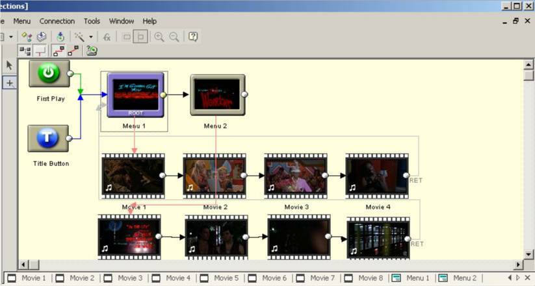
Task: Click the output connector dot on Title Button
Action: (70, 138)
